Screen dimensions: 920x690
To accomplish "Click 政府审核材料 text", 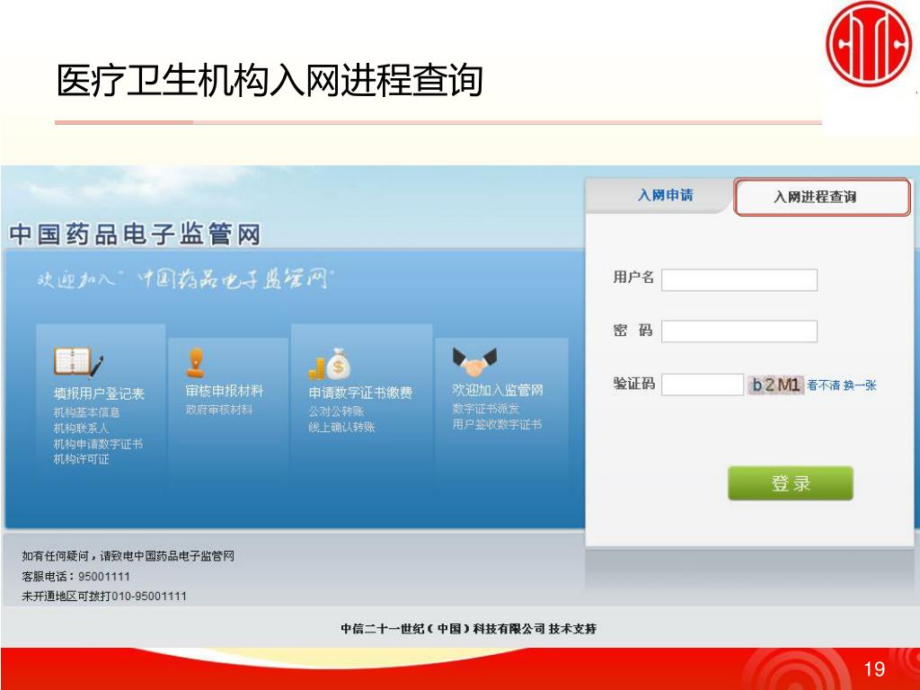I will tap(219, 410).
